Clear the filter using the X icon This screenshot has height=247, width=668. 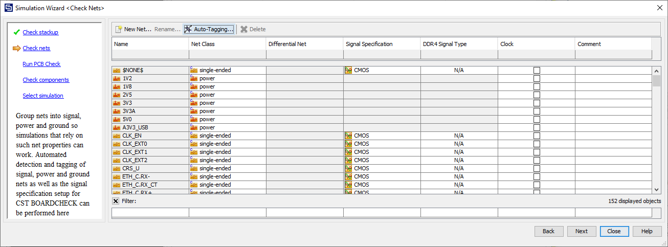pyautogui.click(x=116, y=201)
